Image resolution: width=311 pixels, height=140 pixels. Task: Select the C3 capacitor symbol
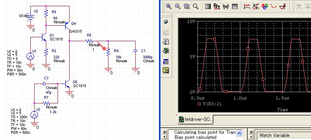tap(44, 84)
